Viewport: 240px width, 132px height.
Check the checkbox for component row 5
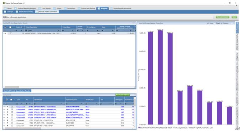pyautogui.click(x=12, y=118)
